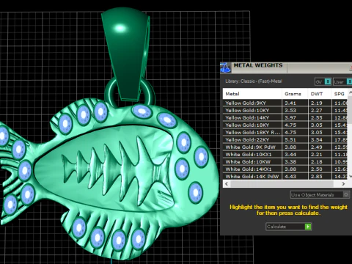Viewport: 352px width, 264px height.
Task: Select the Yellow Gold:9KY row
Action: 285,103
